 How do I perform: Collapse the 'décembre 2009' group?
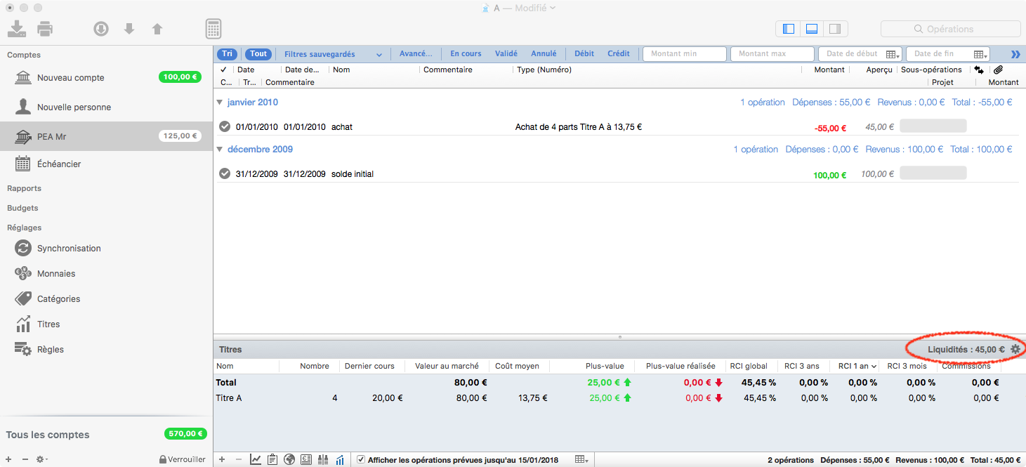[220, 150]
